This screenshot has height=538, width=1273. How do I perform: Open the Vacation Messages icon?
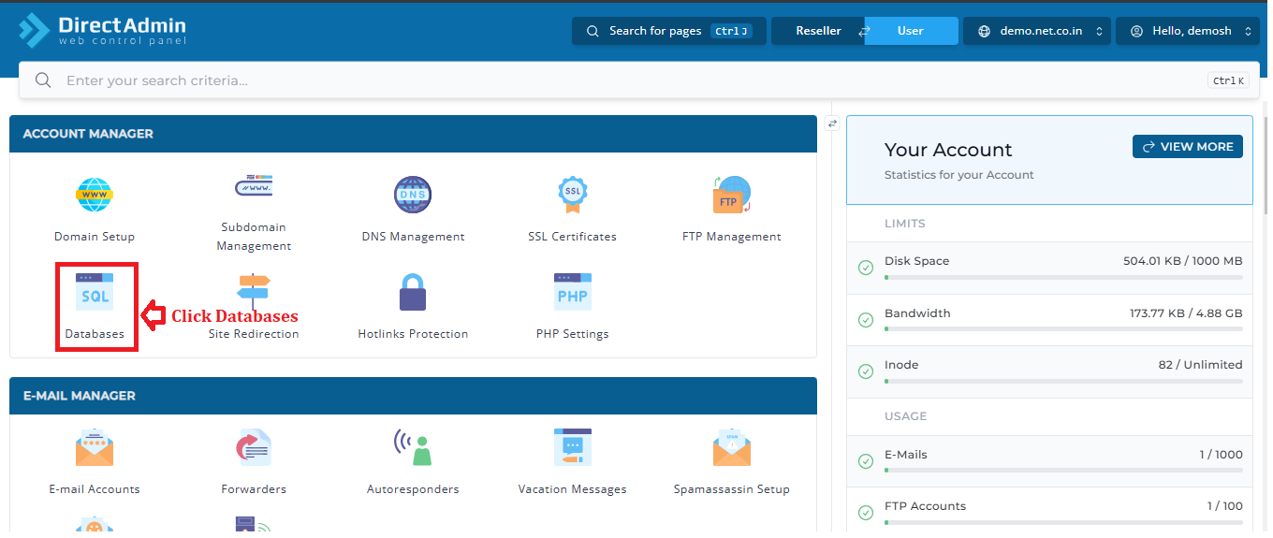click(572, 447)
